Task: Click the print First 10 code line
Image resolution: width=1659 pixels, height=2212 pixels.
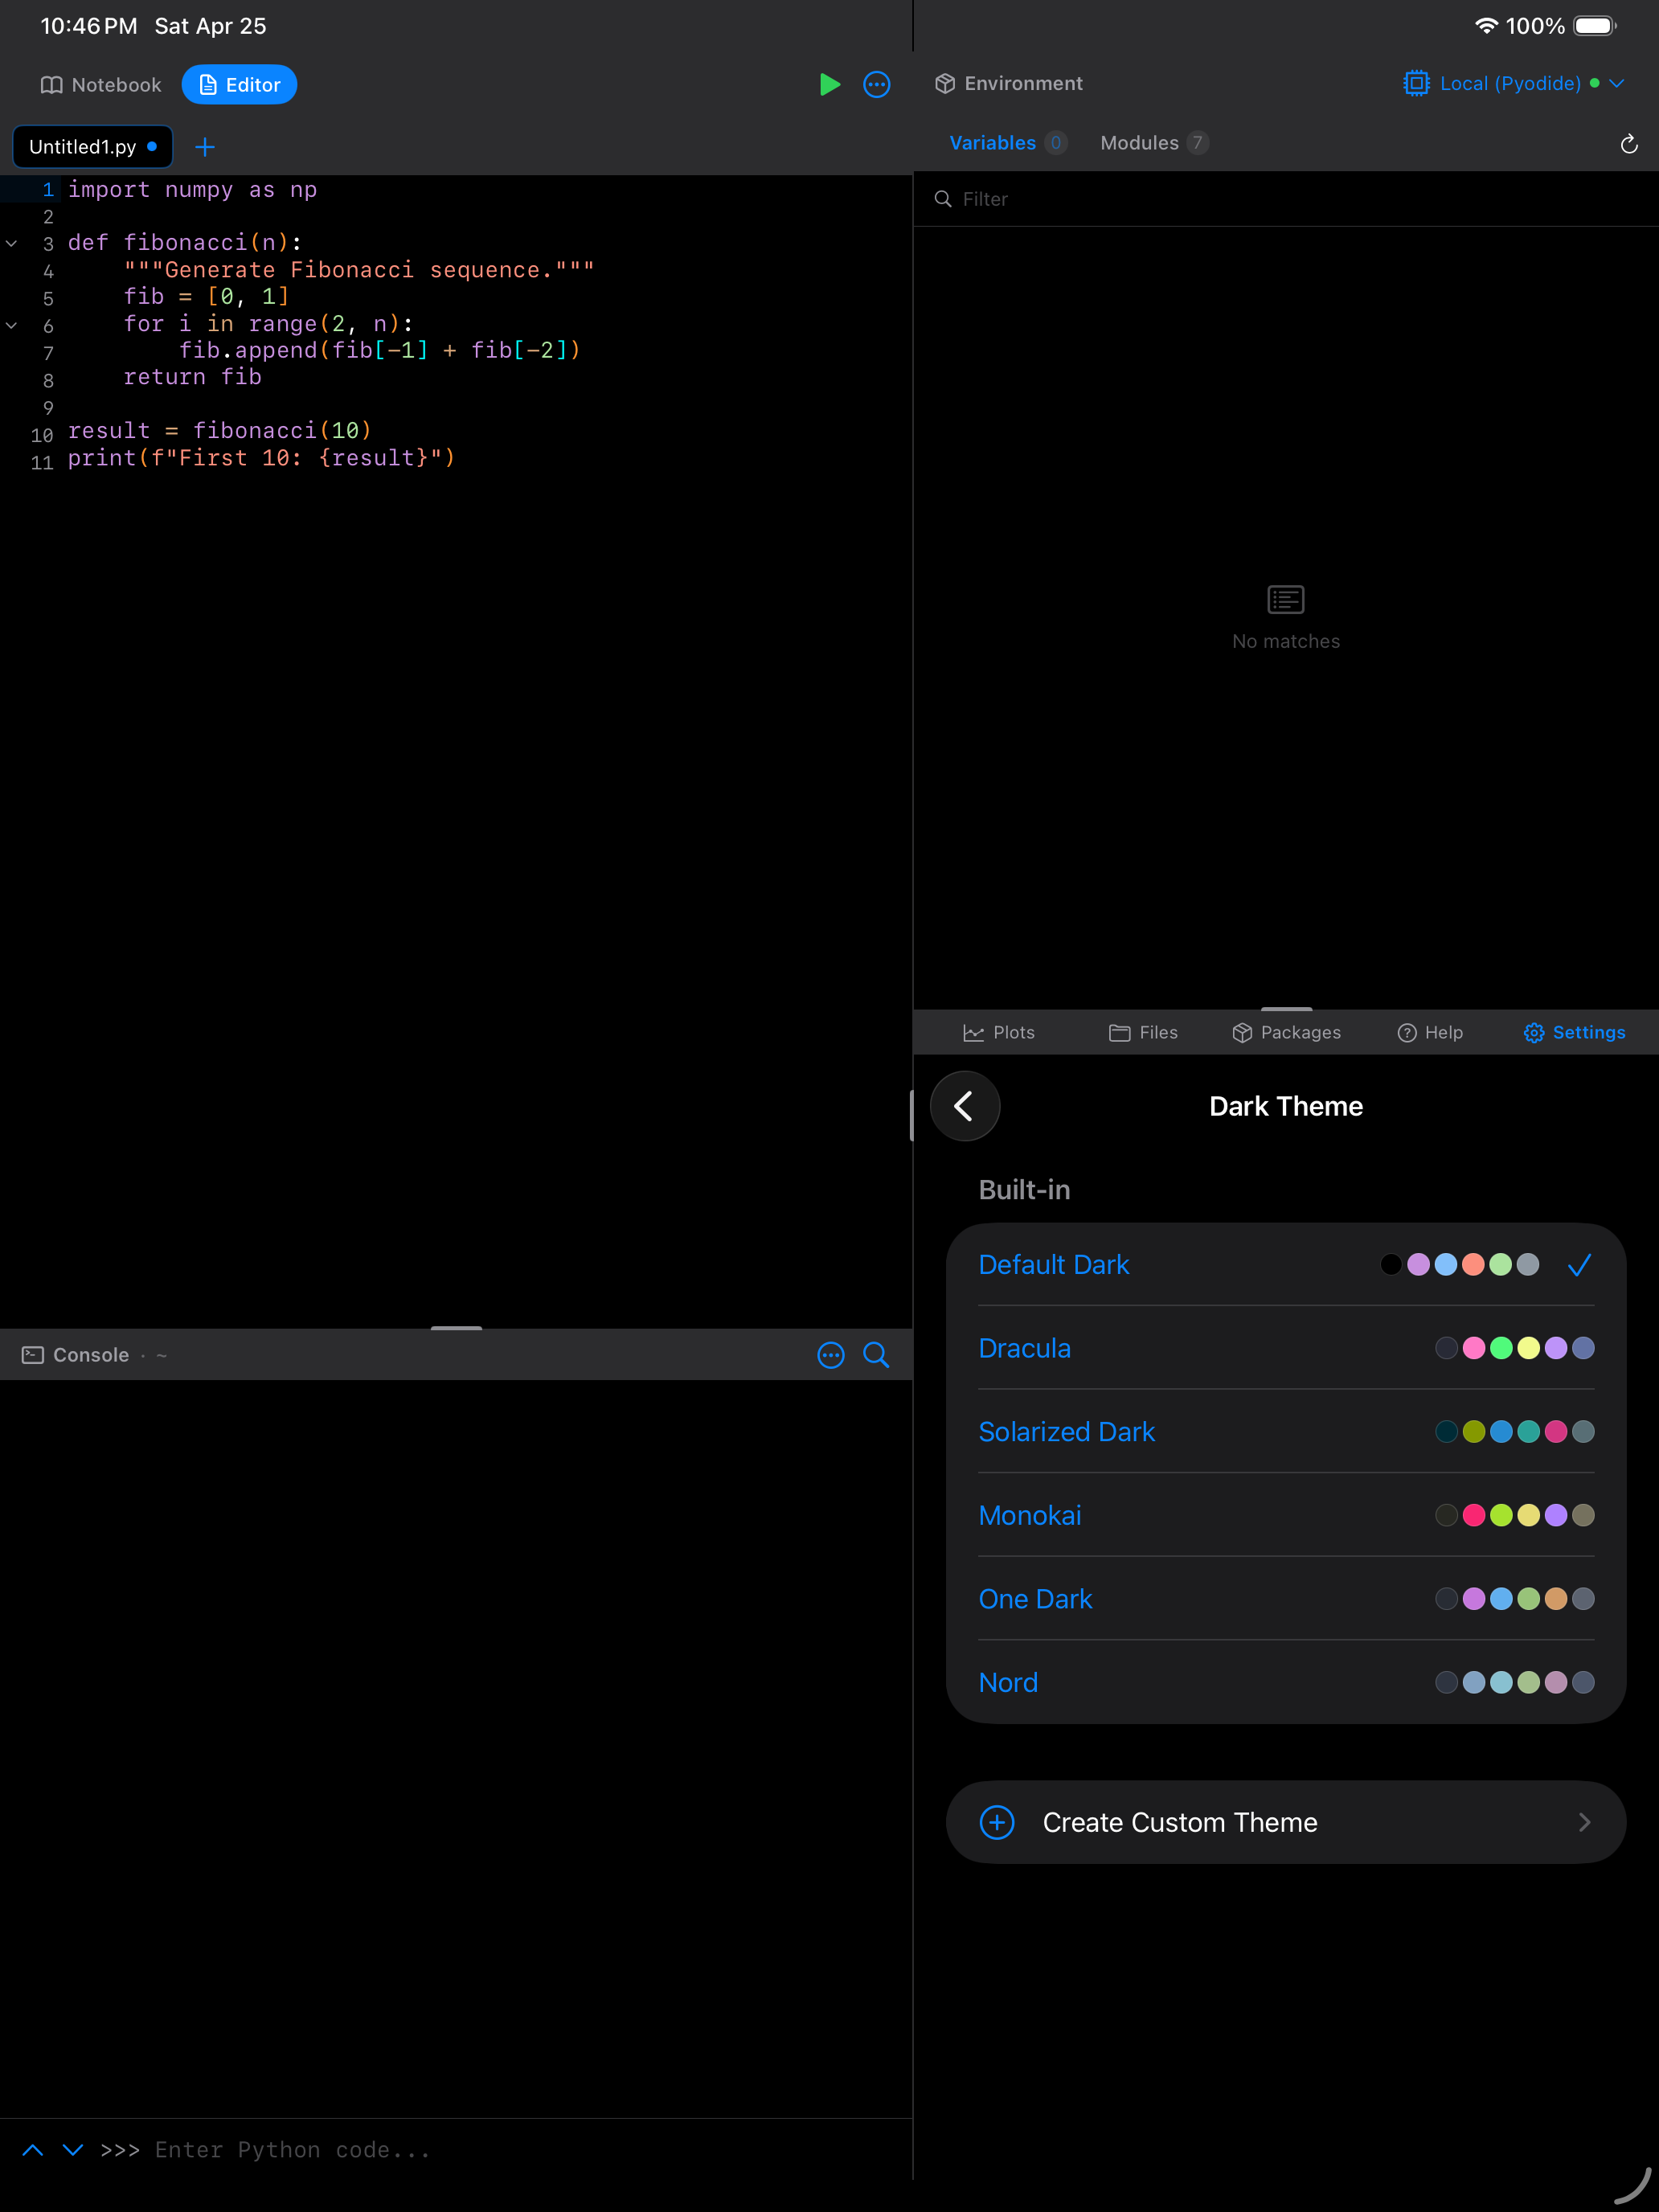Action: (261, 458)
